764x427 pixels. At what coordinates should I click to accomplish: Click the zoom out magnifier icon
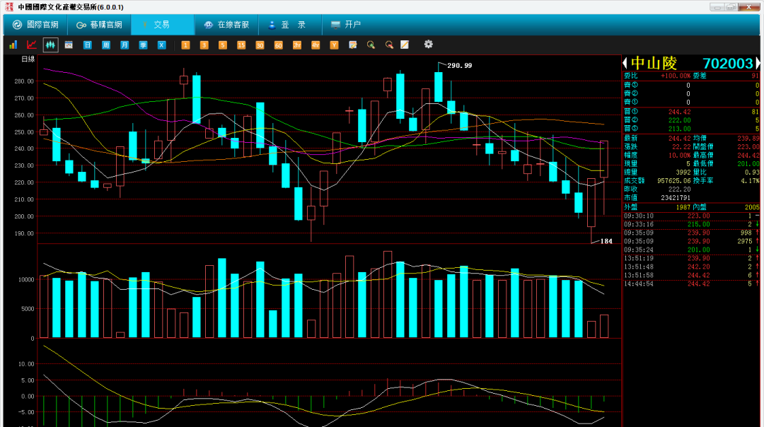(x=389, y=45)
